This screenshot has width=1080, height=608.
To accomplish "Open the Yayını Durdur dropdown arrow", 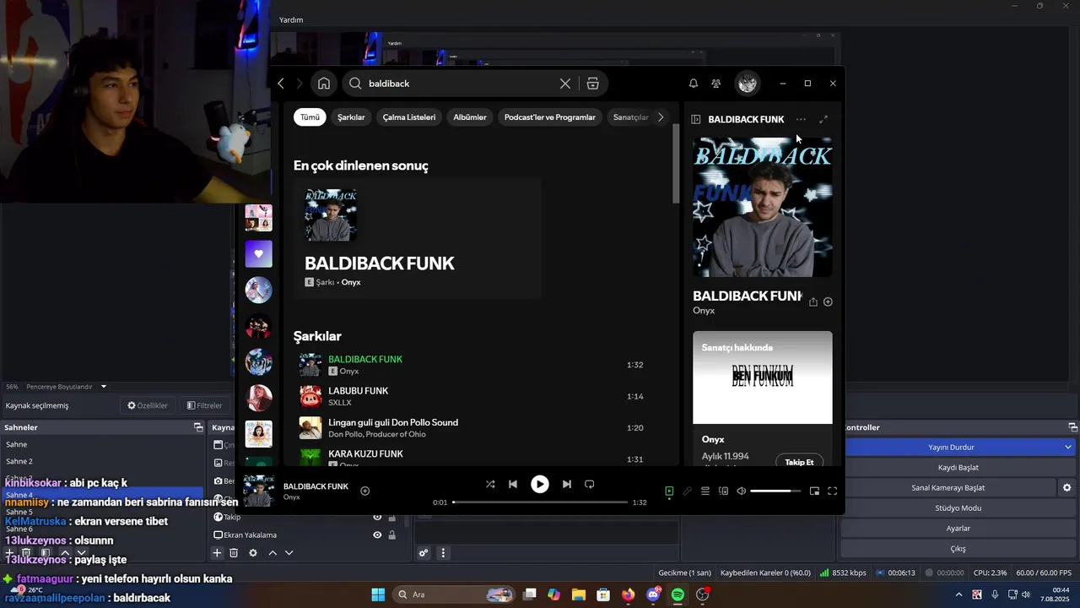I will [x=1068, y=447].
